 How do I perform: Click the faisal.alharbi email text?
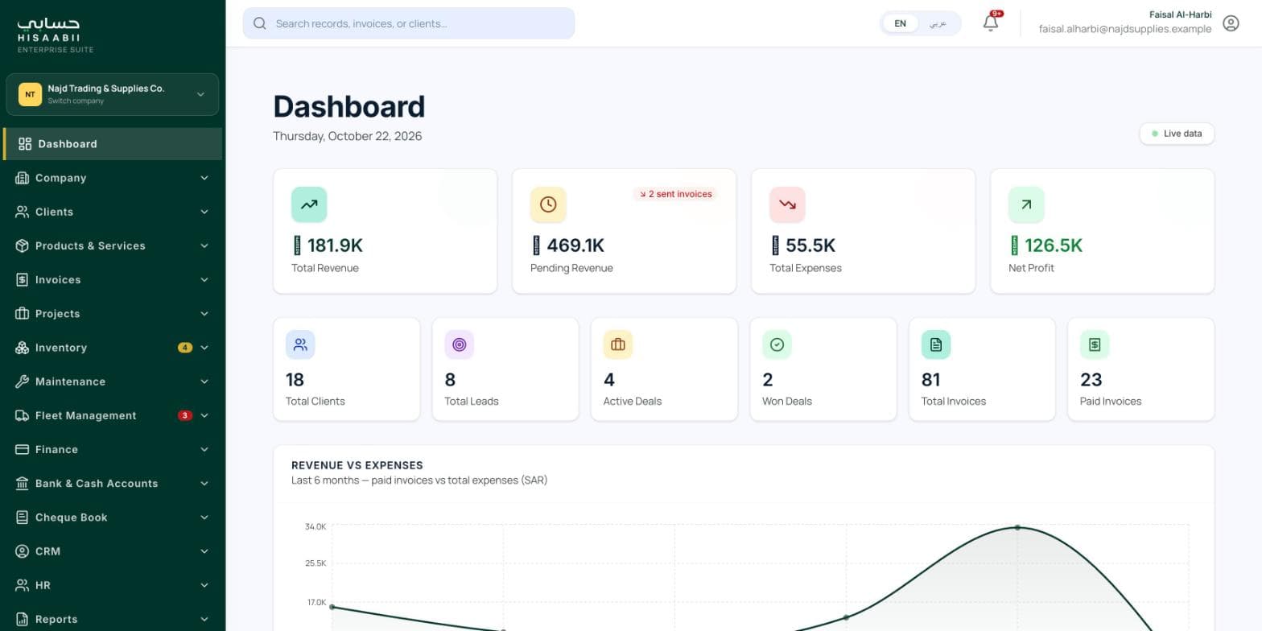[x=1125, y=29]
